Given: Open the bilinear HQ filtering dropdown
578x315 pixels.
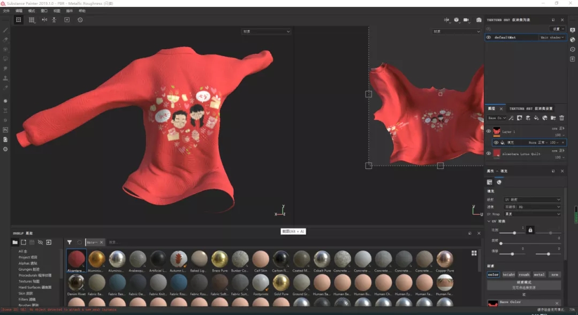Looking at the screenshot, I should pyautogui.click(x=533, y=207).
